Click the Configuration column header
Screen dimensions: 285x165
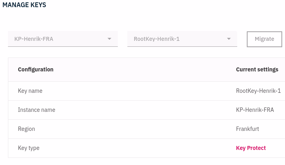pos(35,69)
